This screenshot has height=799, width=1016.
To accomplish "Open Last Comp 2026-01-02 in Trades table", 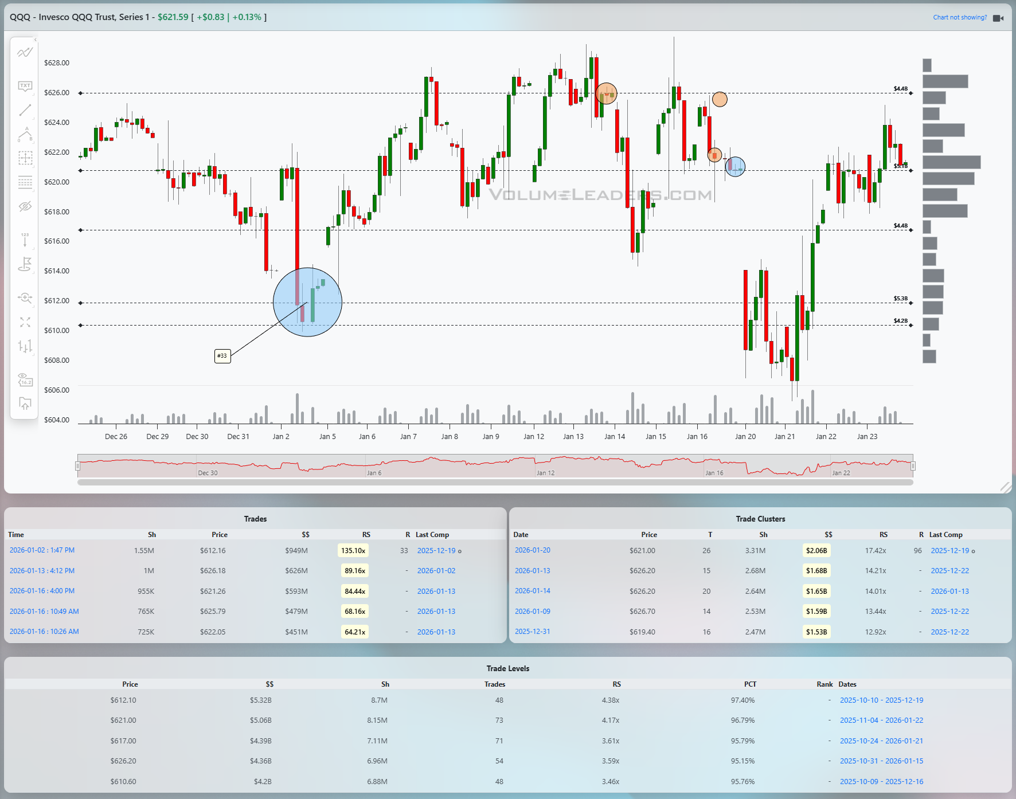I will (x=436, y=571).
